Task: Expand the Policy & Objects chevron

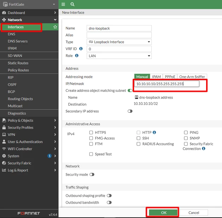Action: pyautogui.click(x=55, y=120)
